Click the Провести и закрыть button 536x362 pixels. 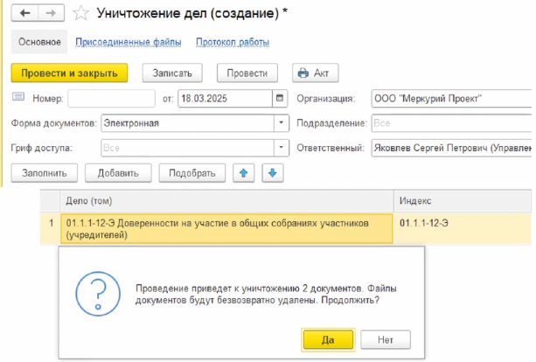click(x=69, y=73)
